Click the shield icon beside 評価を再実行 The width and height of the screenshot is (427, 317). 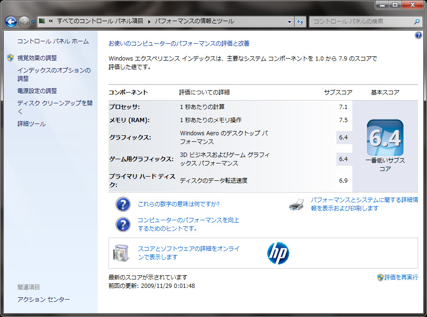click(380, 278)
